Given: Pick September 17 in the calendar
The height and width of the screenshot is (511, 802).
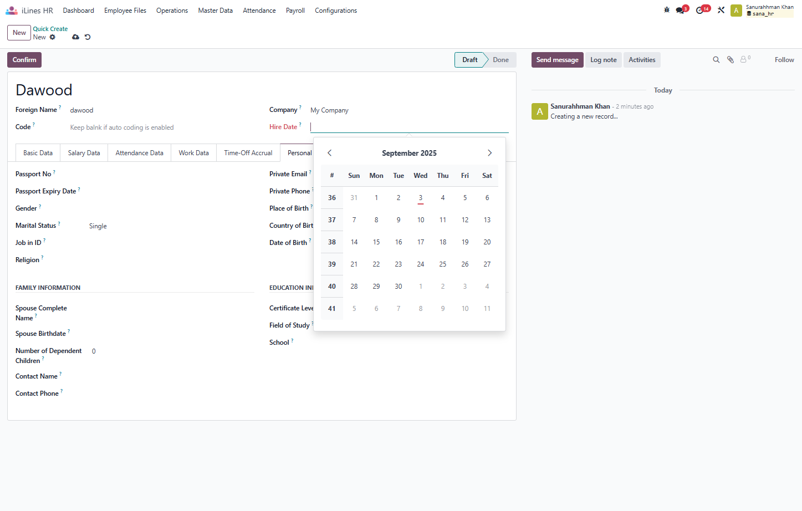Looking at the screenshot, I should click(x=421, y=242).
